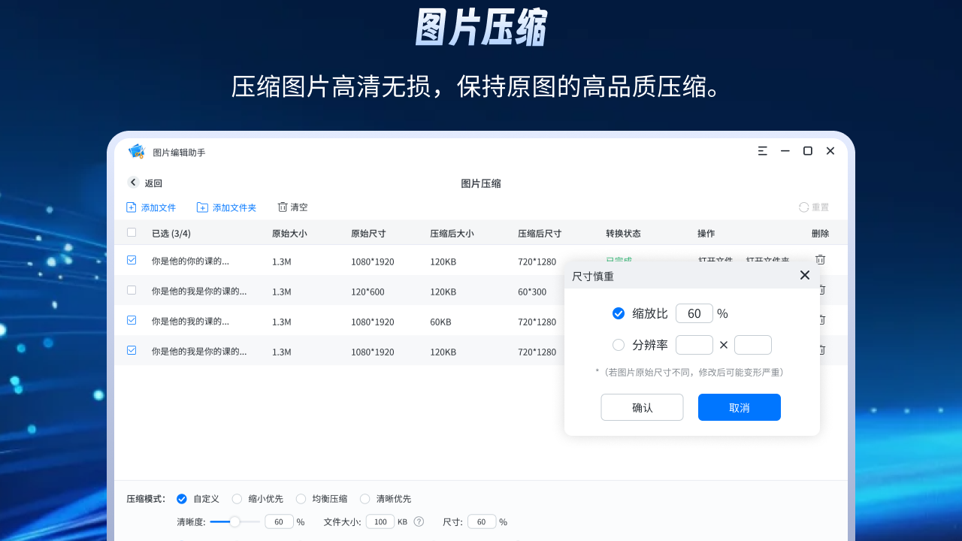Click the 图片编辑助手 app logo icon
The width and height of the screenshot is (962, 541).
tap(136, 151)
